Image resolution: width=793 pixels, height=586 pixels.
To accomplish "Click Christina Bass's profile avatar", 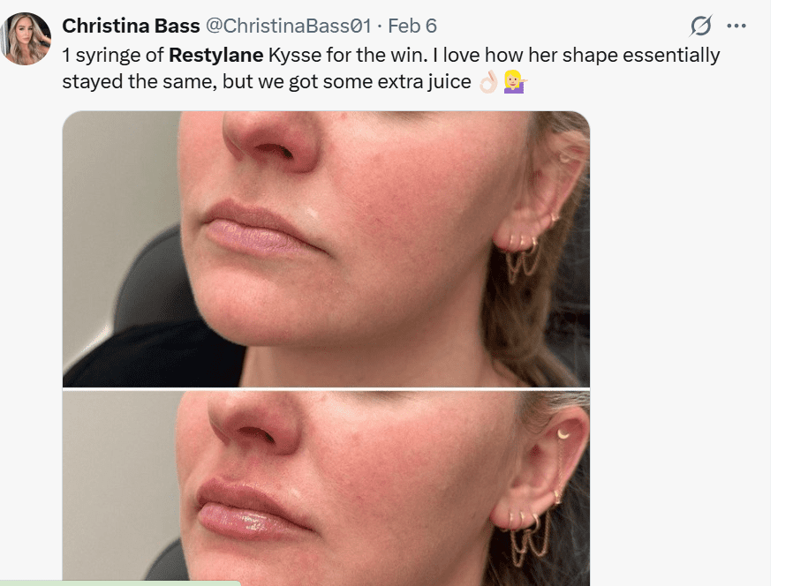I will (x=26, y=39).
